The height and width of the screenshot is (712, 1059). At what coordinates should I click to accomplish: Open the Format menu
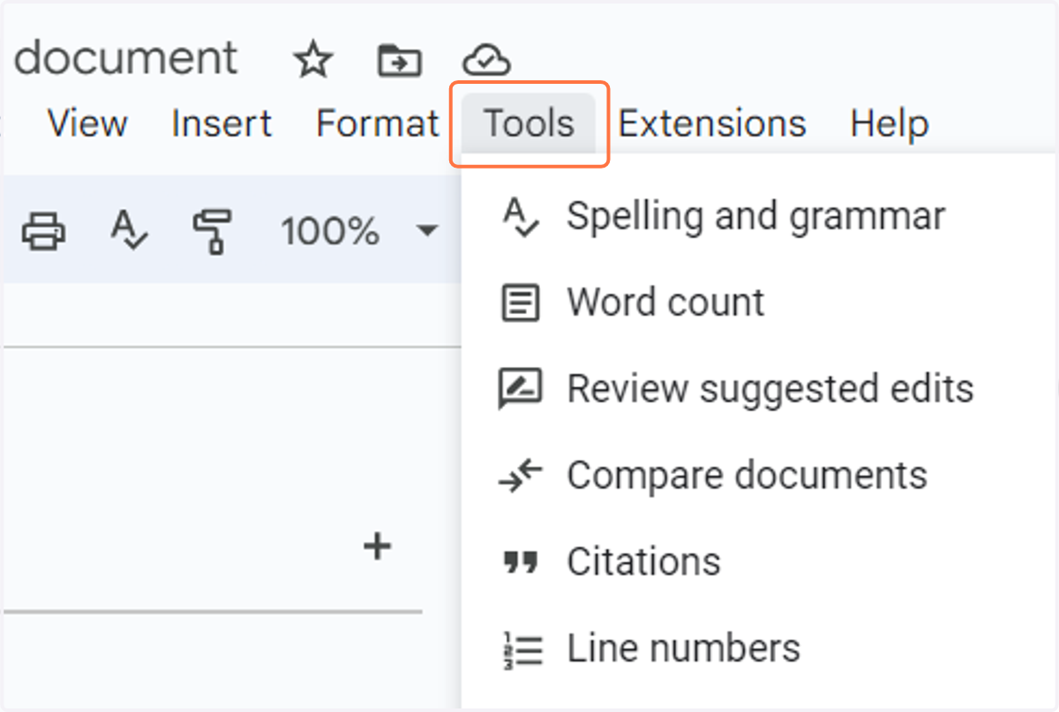tap(378, 124)
